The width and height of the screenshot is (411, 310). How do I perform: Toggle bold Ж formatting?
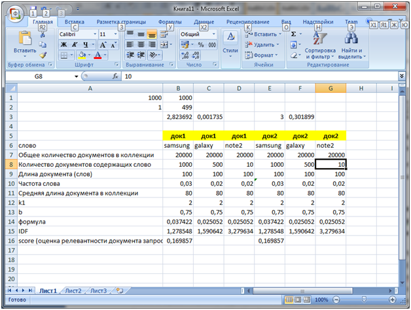64,44
